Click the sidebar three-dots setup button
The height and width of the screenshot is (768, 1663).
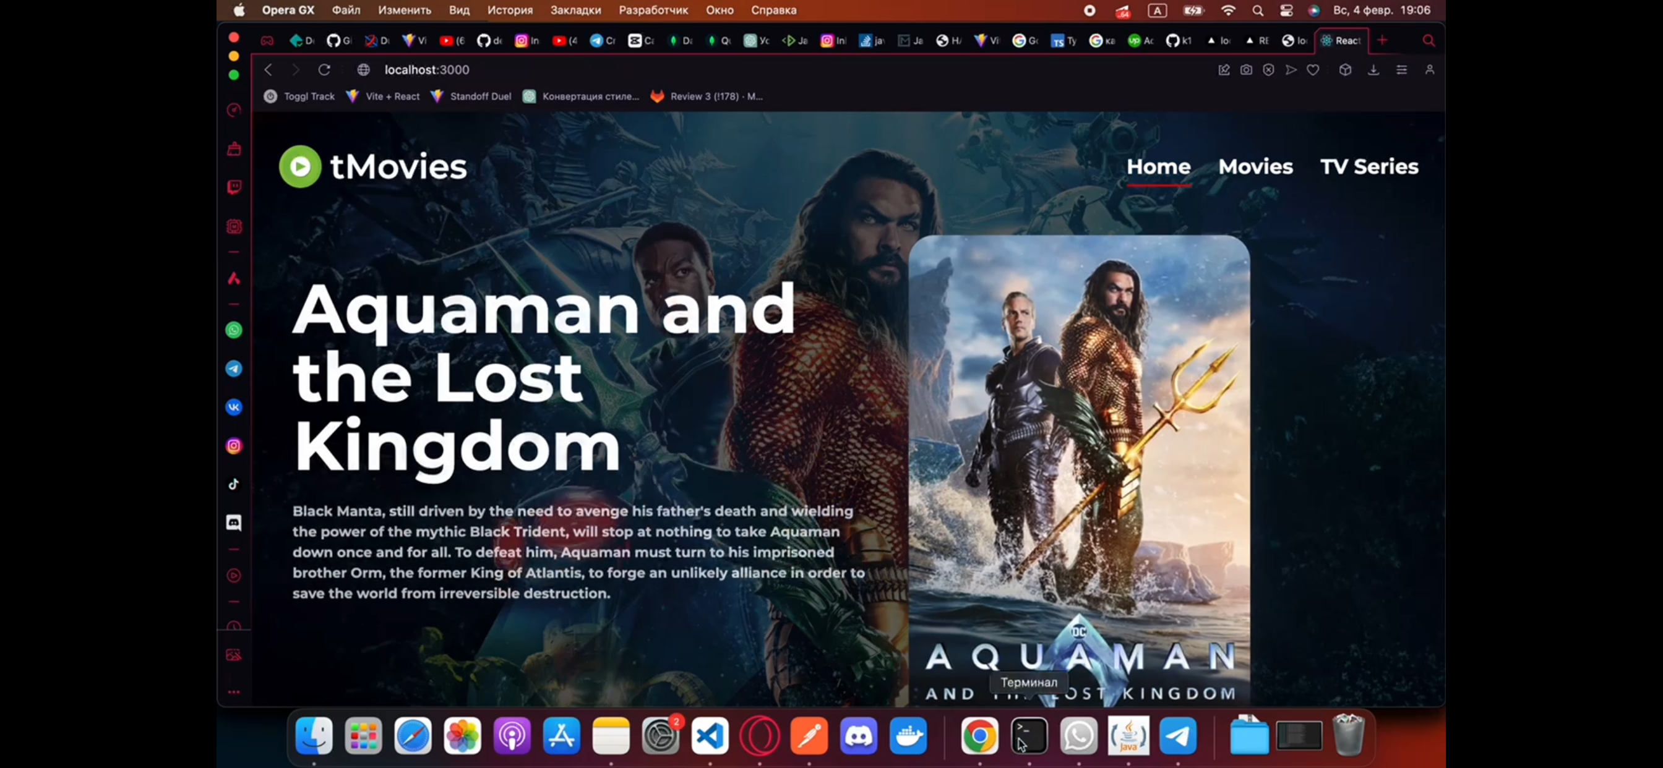(x=234, y=692)
